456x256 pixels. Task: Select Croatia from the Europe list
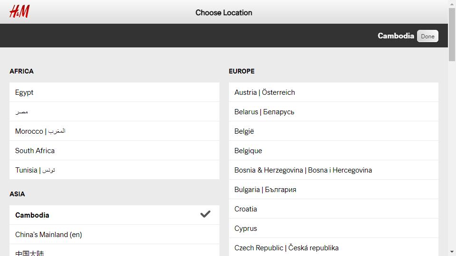333,209
